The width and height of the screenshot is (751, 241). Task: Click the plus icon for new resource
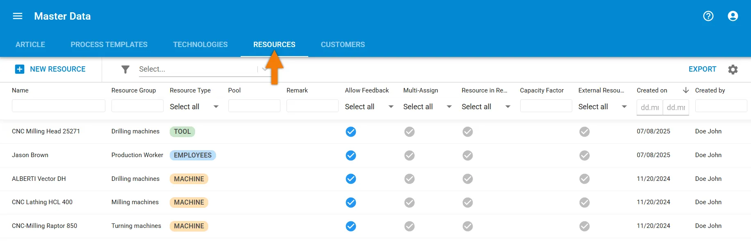point(20,69)
